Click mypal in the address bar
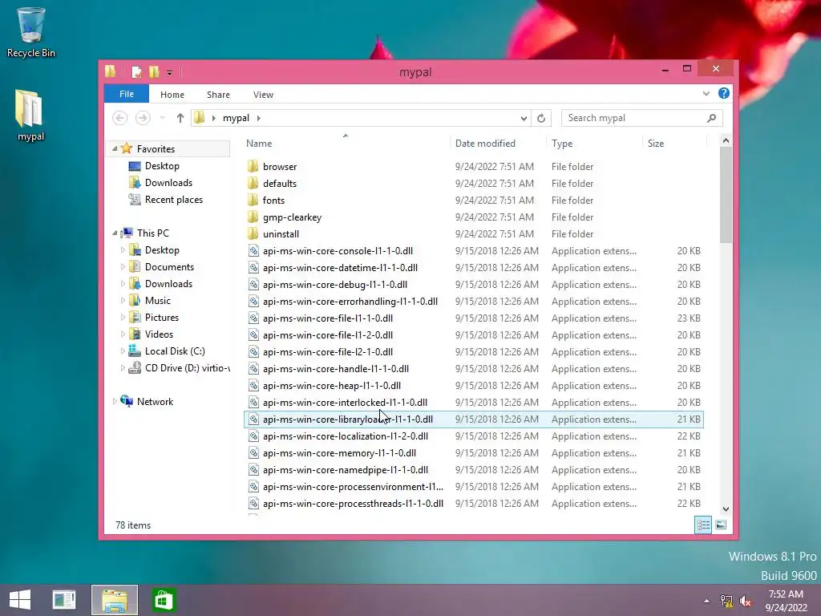Image resolution: width=821 pixels, height=616 pixels. [x=237, y=118]
